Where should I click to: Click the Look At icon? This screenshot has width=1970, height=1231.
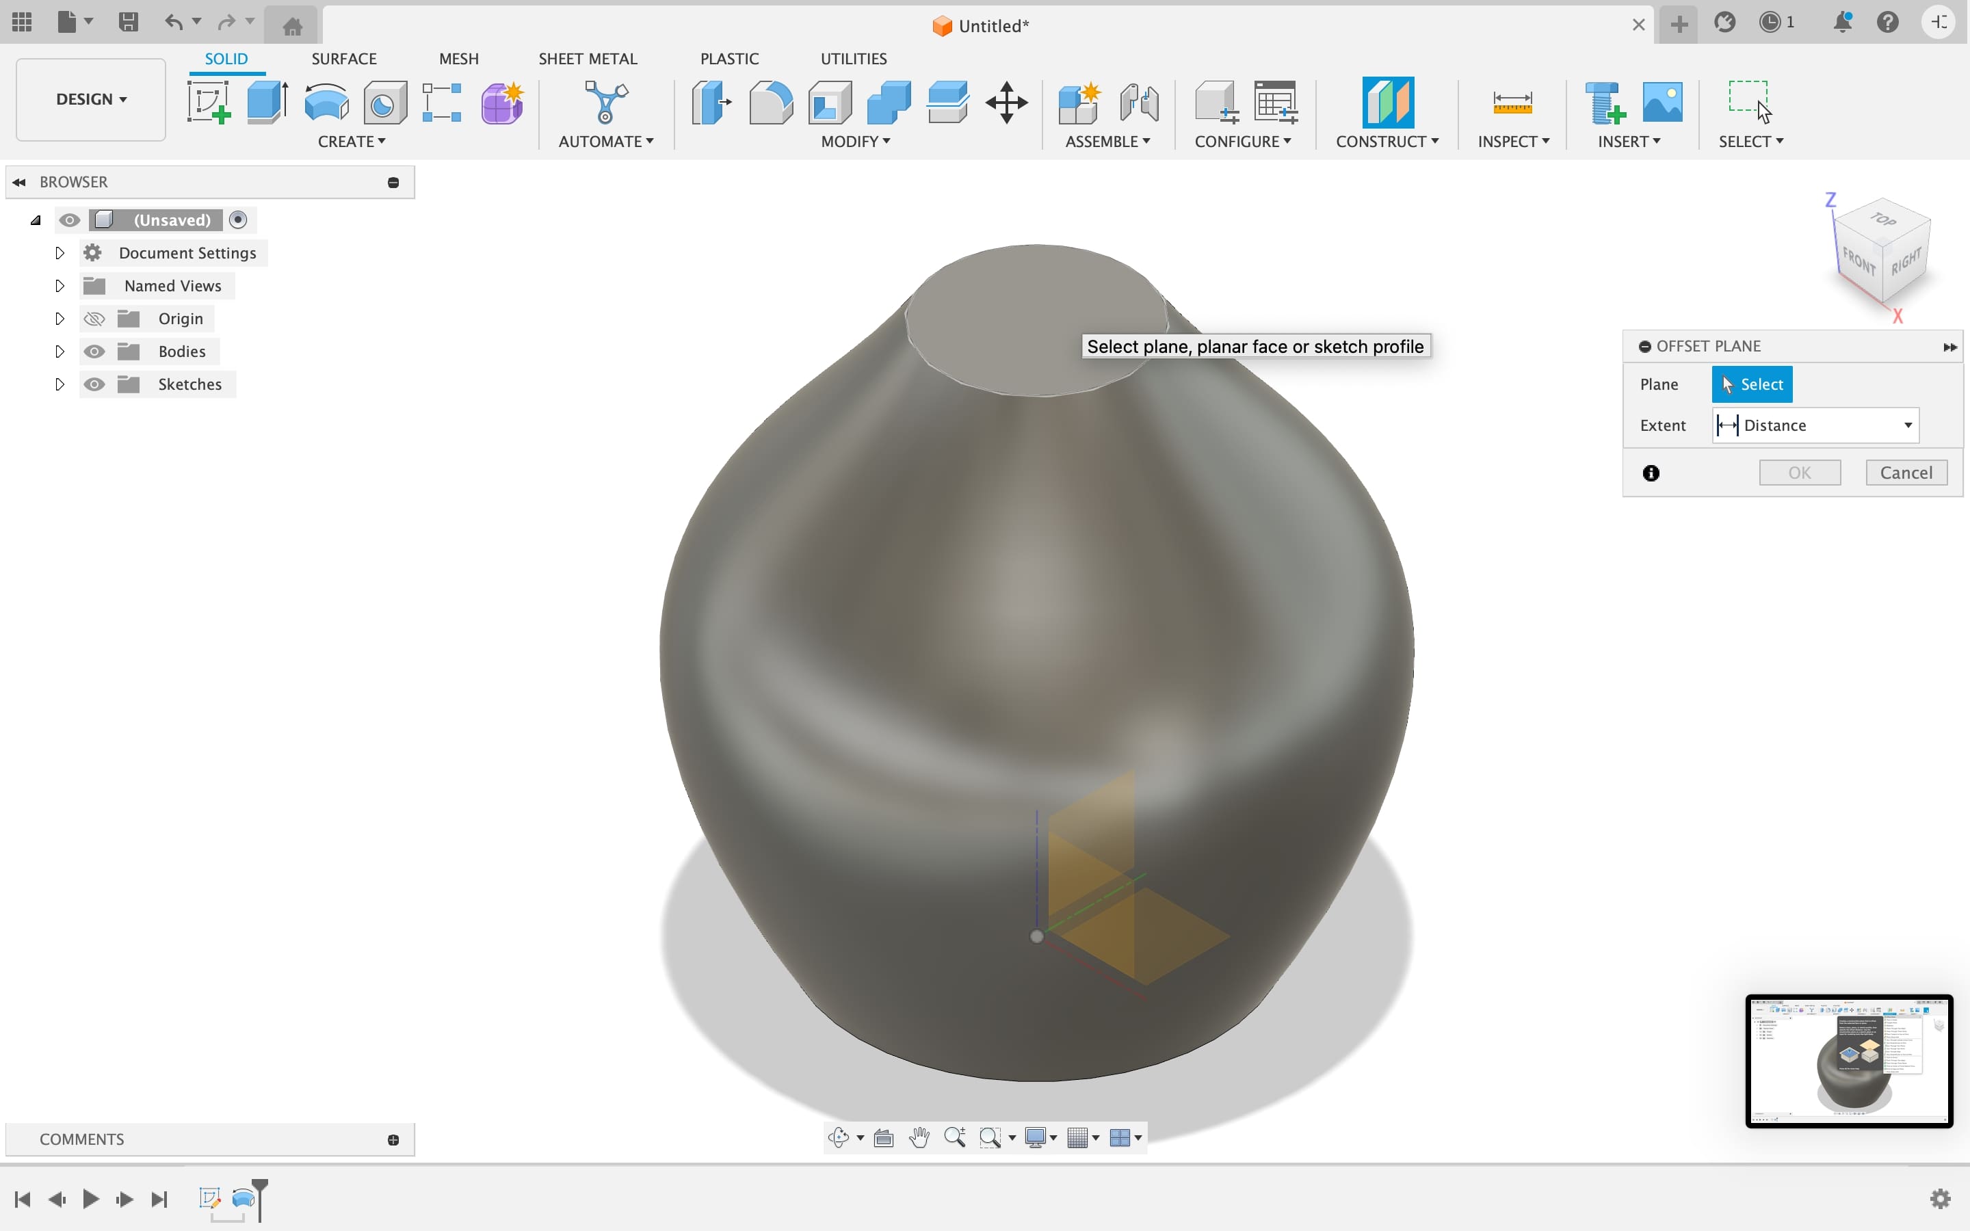[883, 1137]
